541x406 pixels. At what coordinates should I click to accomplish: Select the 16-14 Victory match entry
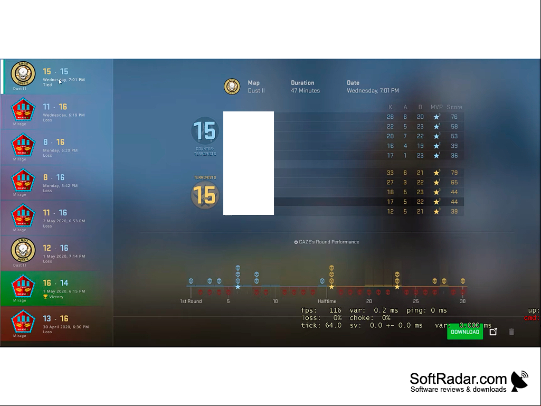(x=56, y=289)
